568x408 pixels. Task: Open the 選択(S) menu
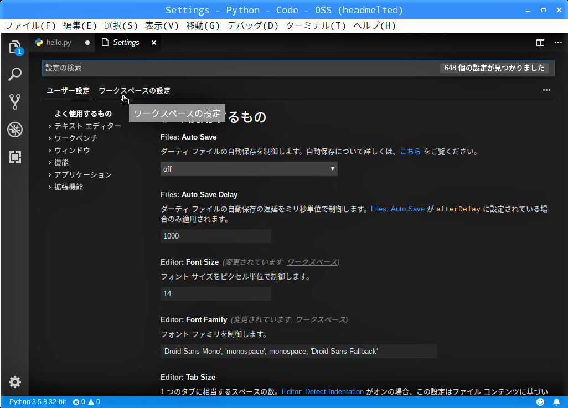tap(121, 25)
